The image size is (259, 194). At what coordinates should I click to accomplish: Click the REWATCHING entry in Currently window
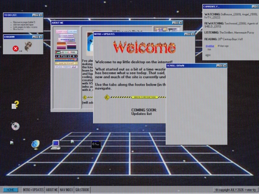click(231, 25)
